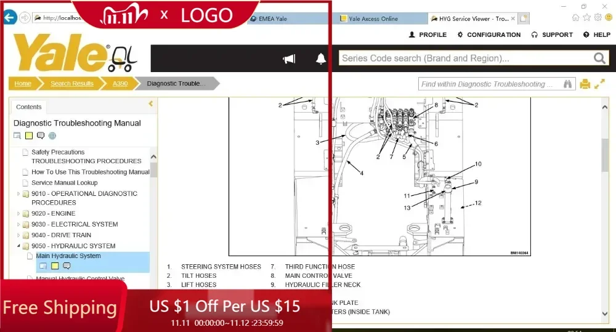
Task: Click the comment bubble icon under manual title
Action: point(41,136)
